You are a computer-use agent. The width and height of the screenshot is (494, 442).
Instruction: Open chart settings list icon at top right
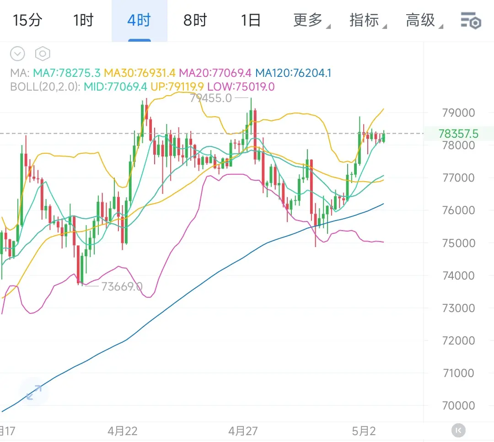coord(471,21)
